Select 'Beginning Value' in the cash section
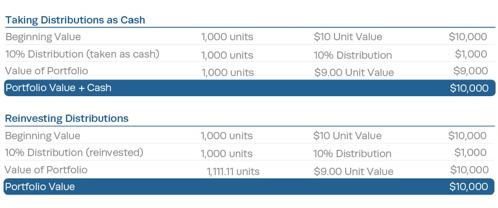The image size is (498, 208). tap(43, 37)
